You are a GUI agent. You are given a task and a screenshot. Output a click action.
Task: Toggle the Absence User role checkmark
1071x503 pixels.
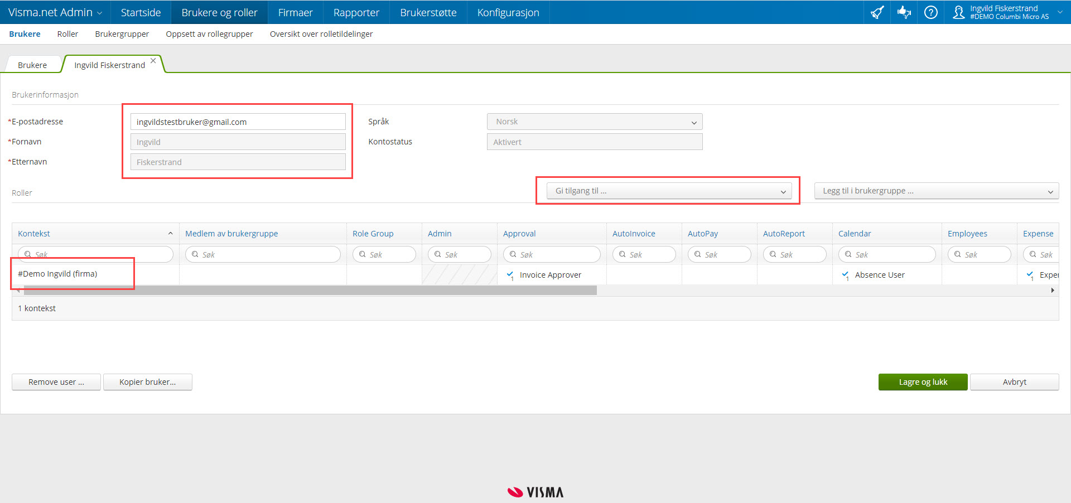846,275
